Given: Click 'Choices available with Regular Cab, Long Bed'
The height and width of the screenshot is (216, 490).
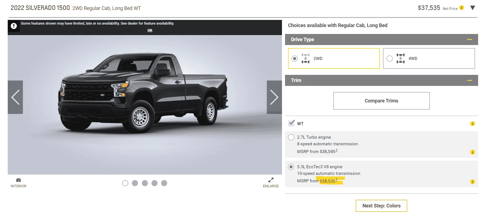Looking at the screenshot, I should coord(338,25).
